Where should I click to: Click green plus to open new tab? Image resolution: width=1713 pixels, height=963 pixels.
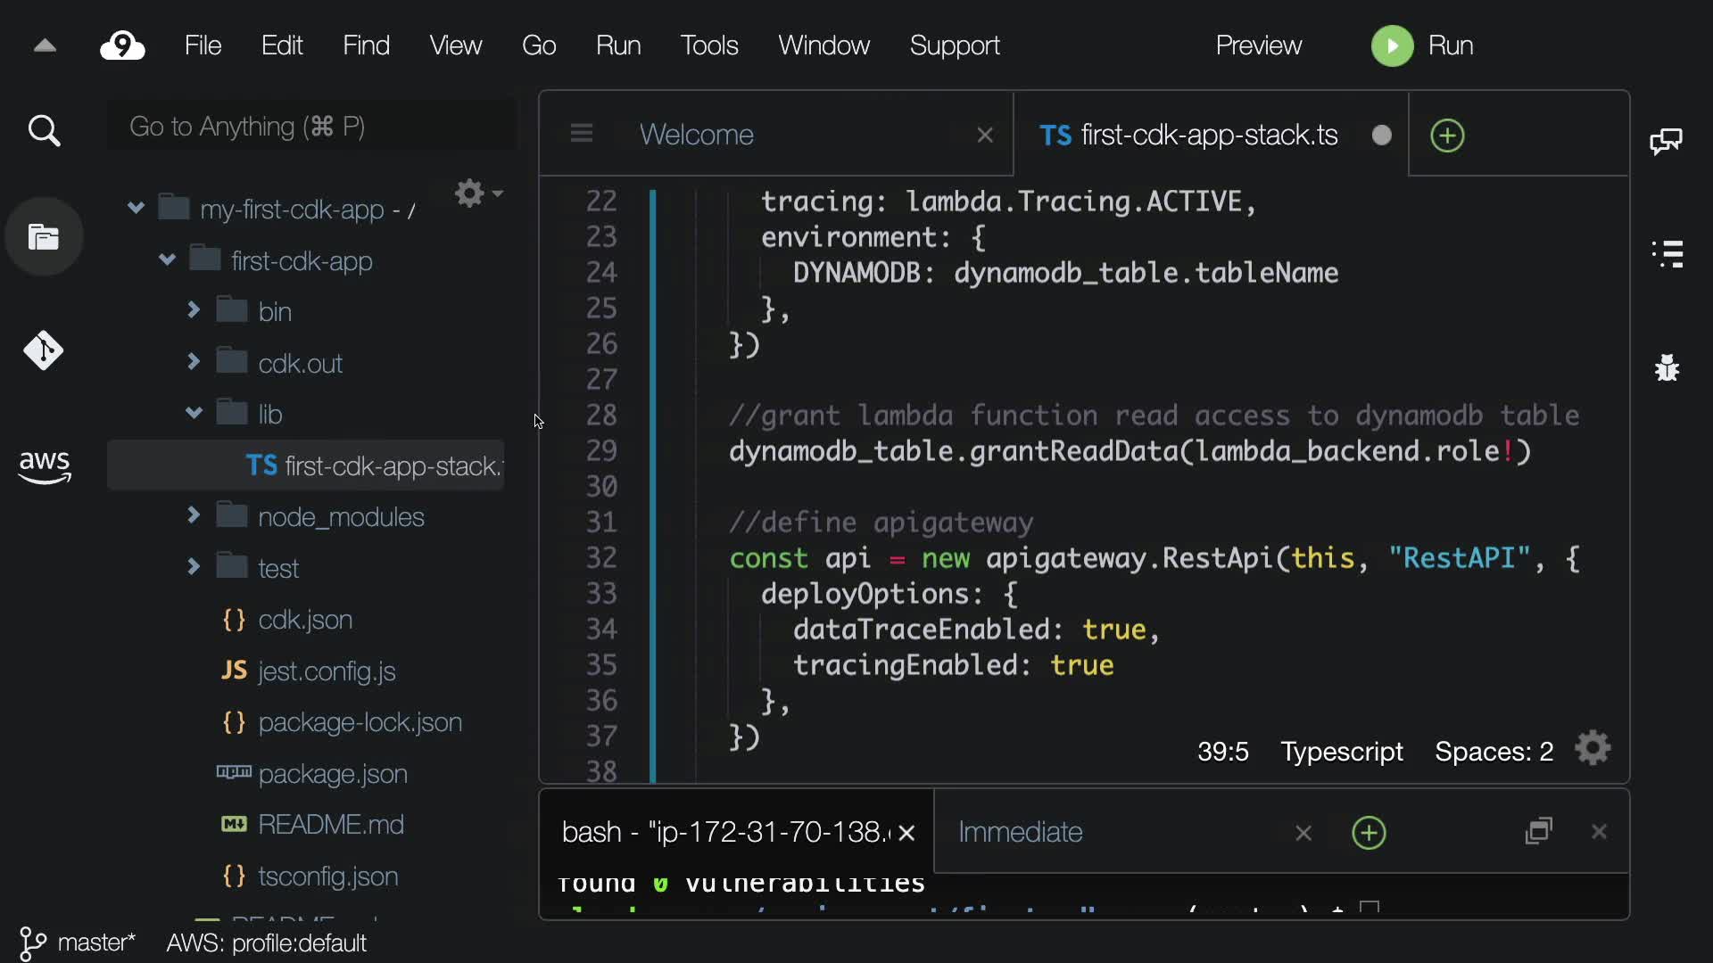click(x=1447, y=136)
